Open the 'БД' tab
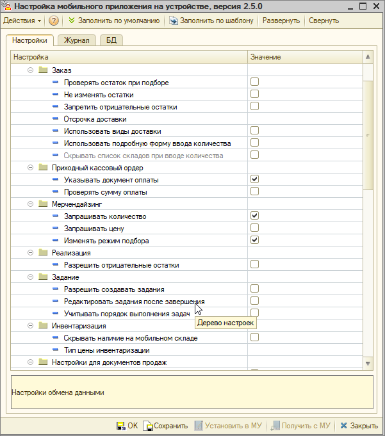The image size is (385, 436). pyautogui.click(x=111, y=40)
